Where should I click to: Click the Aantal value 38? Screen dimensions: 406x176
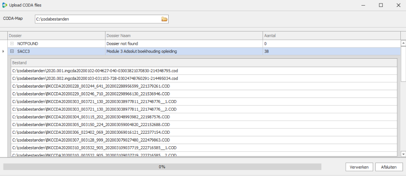click(x=332, y=51)
